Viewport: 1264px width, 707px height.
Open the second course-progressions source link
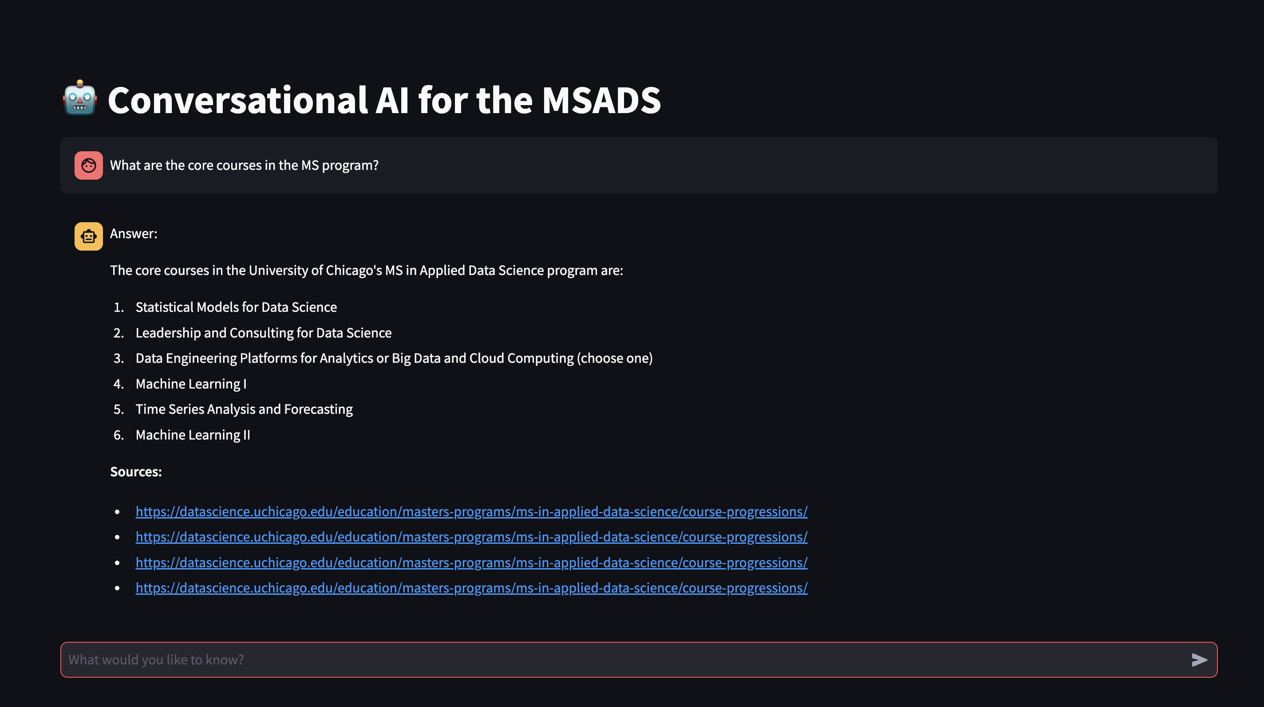coord(471,537)
